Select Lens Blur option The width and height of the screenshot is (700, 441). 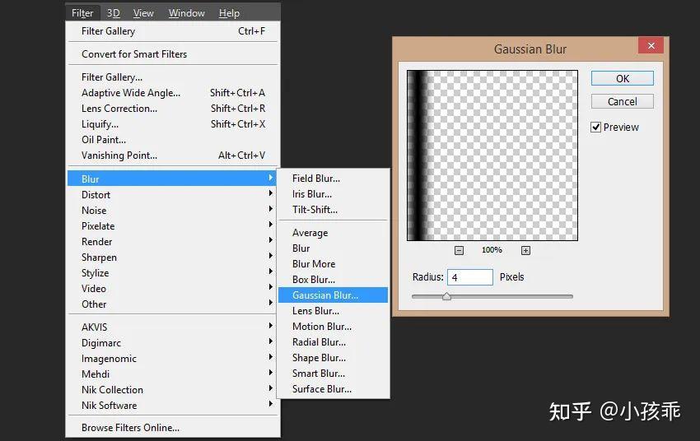pos(333,310)
